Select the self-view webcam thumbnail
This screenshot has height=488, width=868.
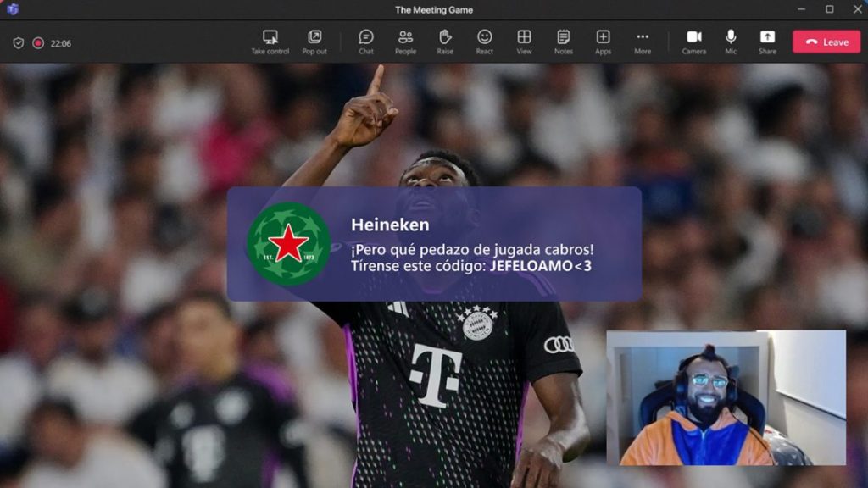(x=726, y=397)
